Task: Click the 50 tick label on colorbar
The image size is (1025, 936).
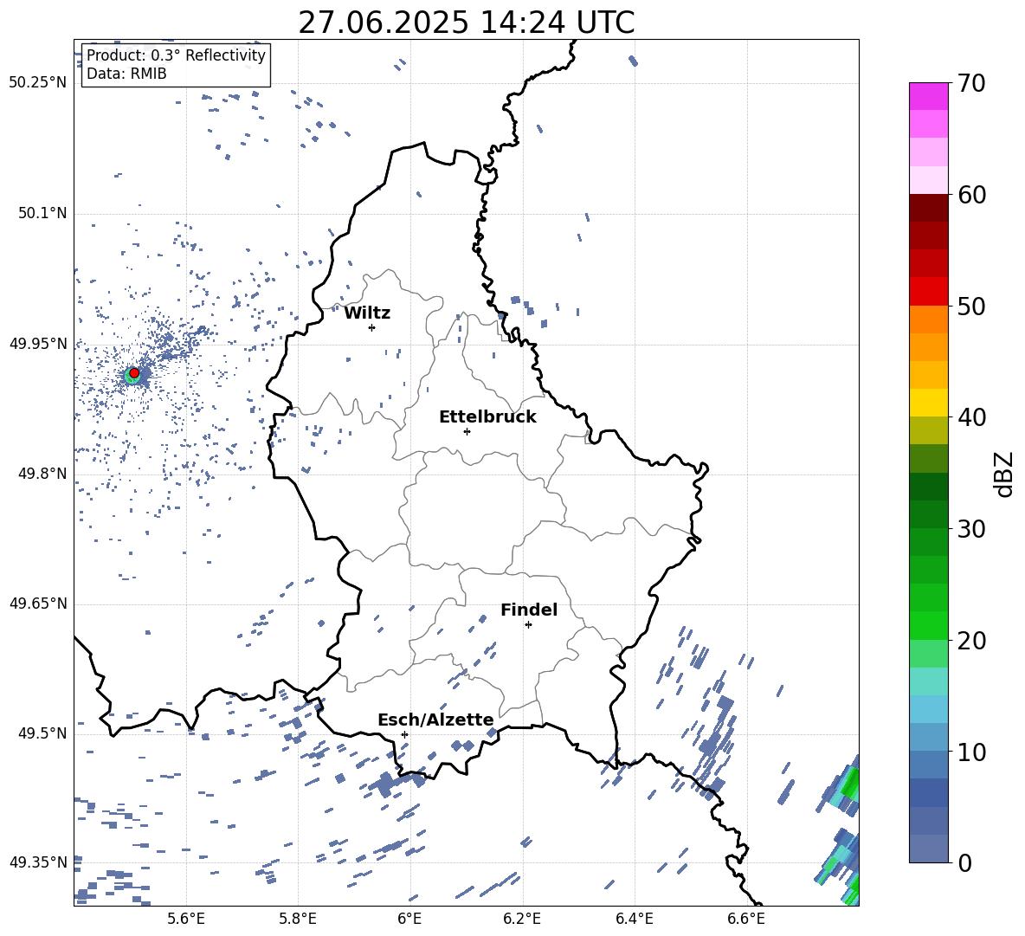Action: click(971, 307)
